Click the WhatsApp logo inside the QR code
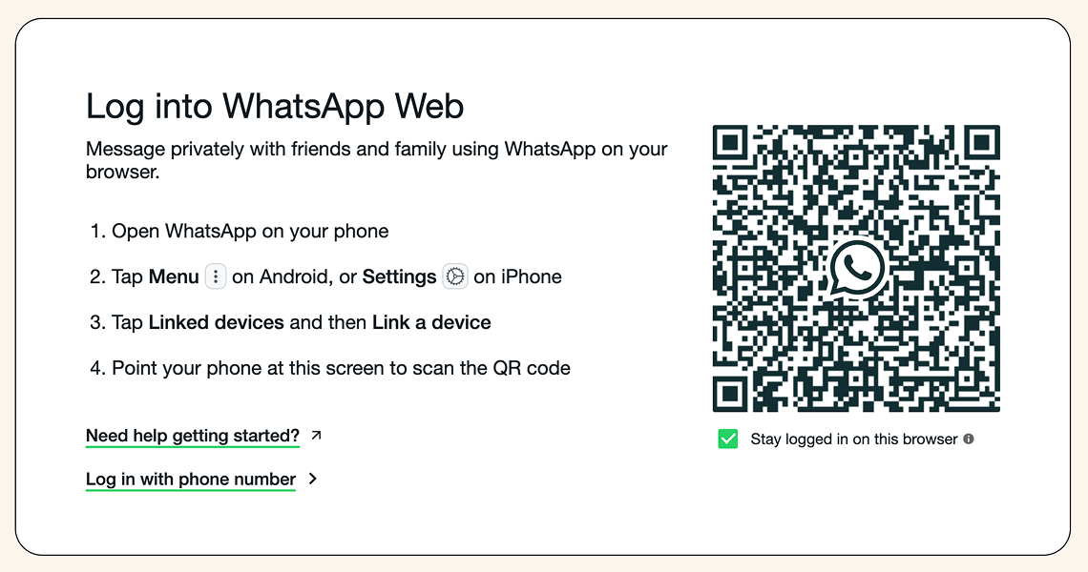Screen dimensions: 1088x572 857,268
